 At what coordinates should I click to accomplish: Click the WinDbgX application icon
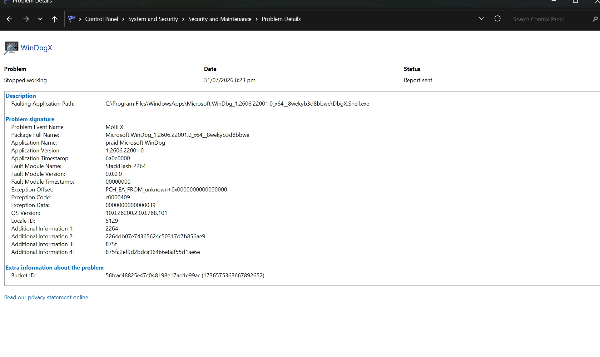[11, 48]
